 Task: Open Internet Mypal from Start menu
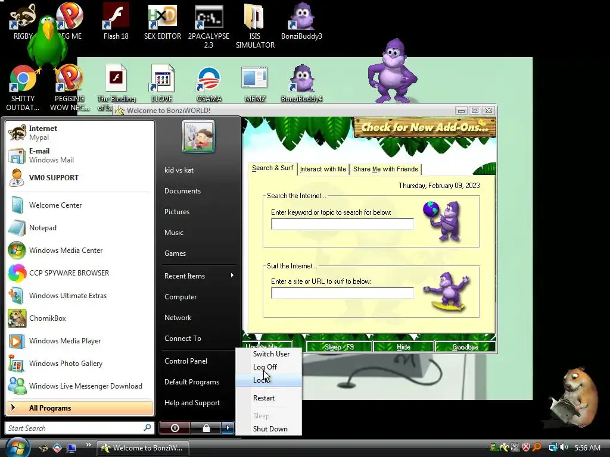pyautogui.click(x=80, y=133)
